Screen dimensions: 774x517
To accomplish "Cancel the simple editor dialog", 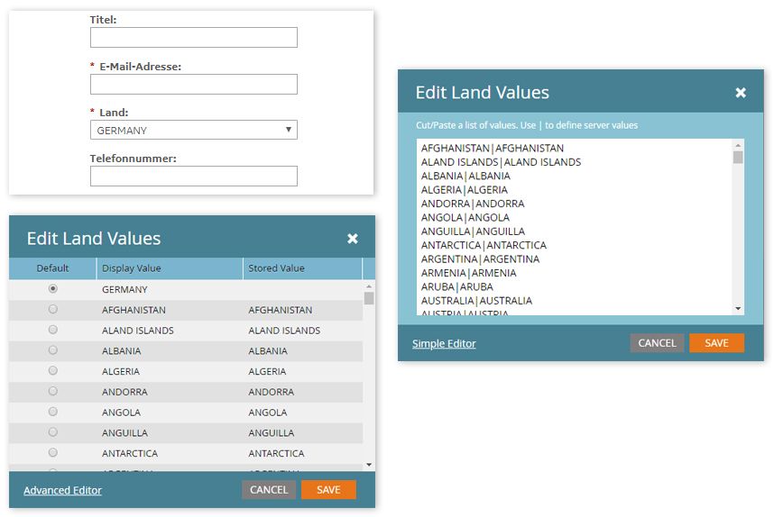I will pos(269,489).
